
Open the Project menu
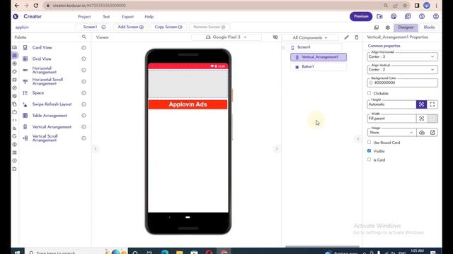point(84,17)
